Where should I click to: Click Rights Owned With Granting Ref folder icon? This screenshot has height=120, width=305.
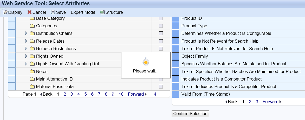pyautogui.click(x=32, y=64)
